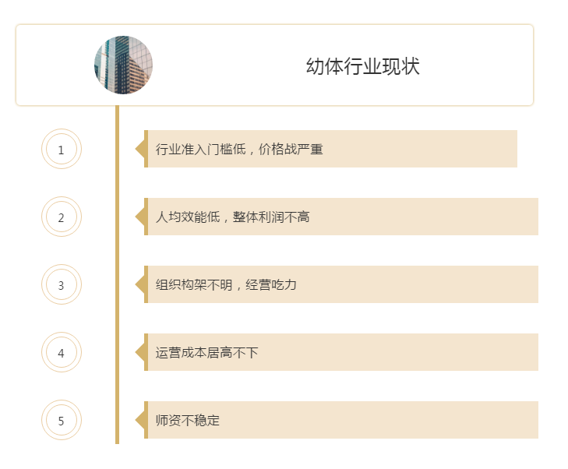The width and height of the screenshot is (568, 469).
Task: Click the circle numbered 5
Action: pos(62,421)
